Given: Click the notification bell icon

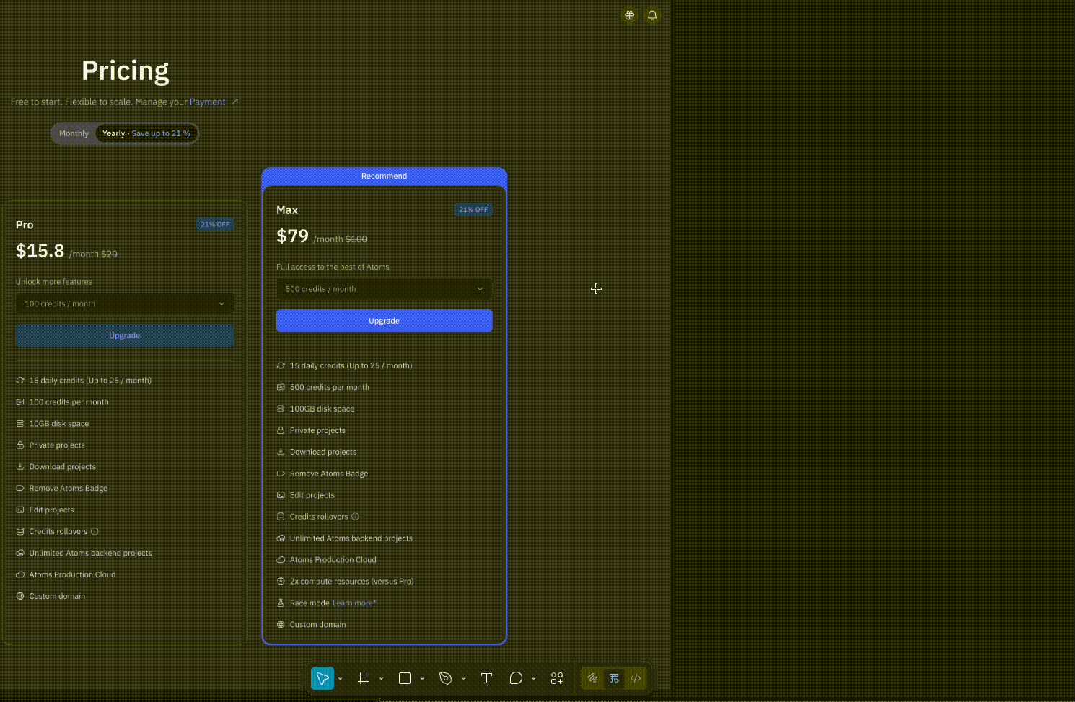Looking at the screenshot, I should [x=652, y=15].
